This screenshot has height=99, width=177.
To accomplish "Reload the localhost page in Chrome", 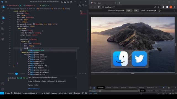I will click(x=98, y=7).
